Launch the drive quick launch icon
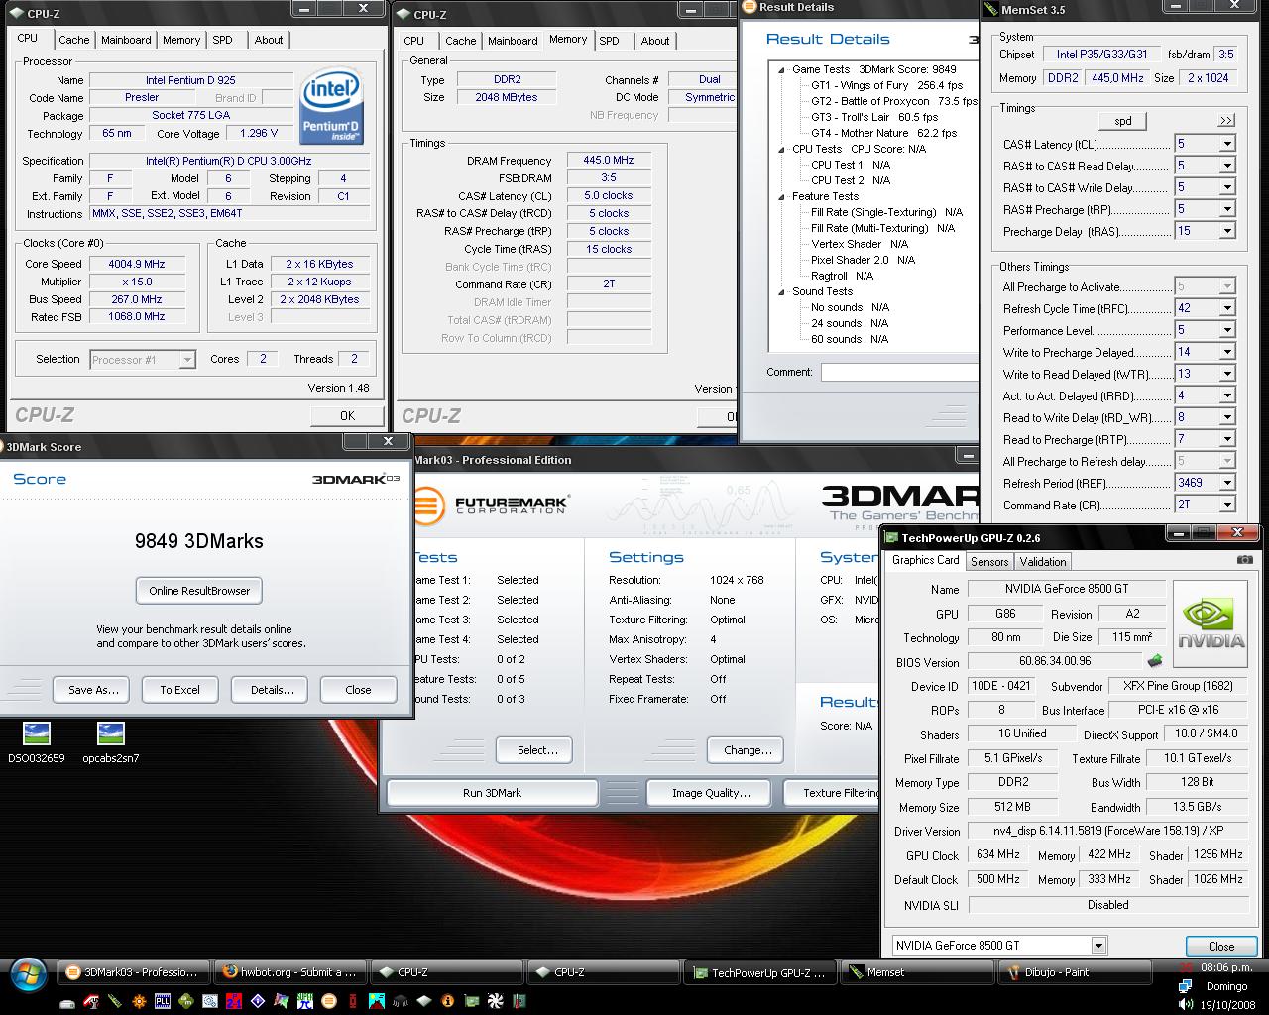Screen dimensions: 1269x1015 (x=67, y=1002)
